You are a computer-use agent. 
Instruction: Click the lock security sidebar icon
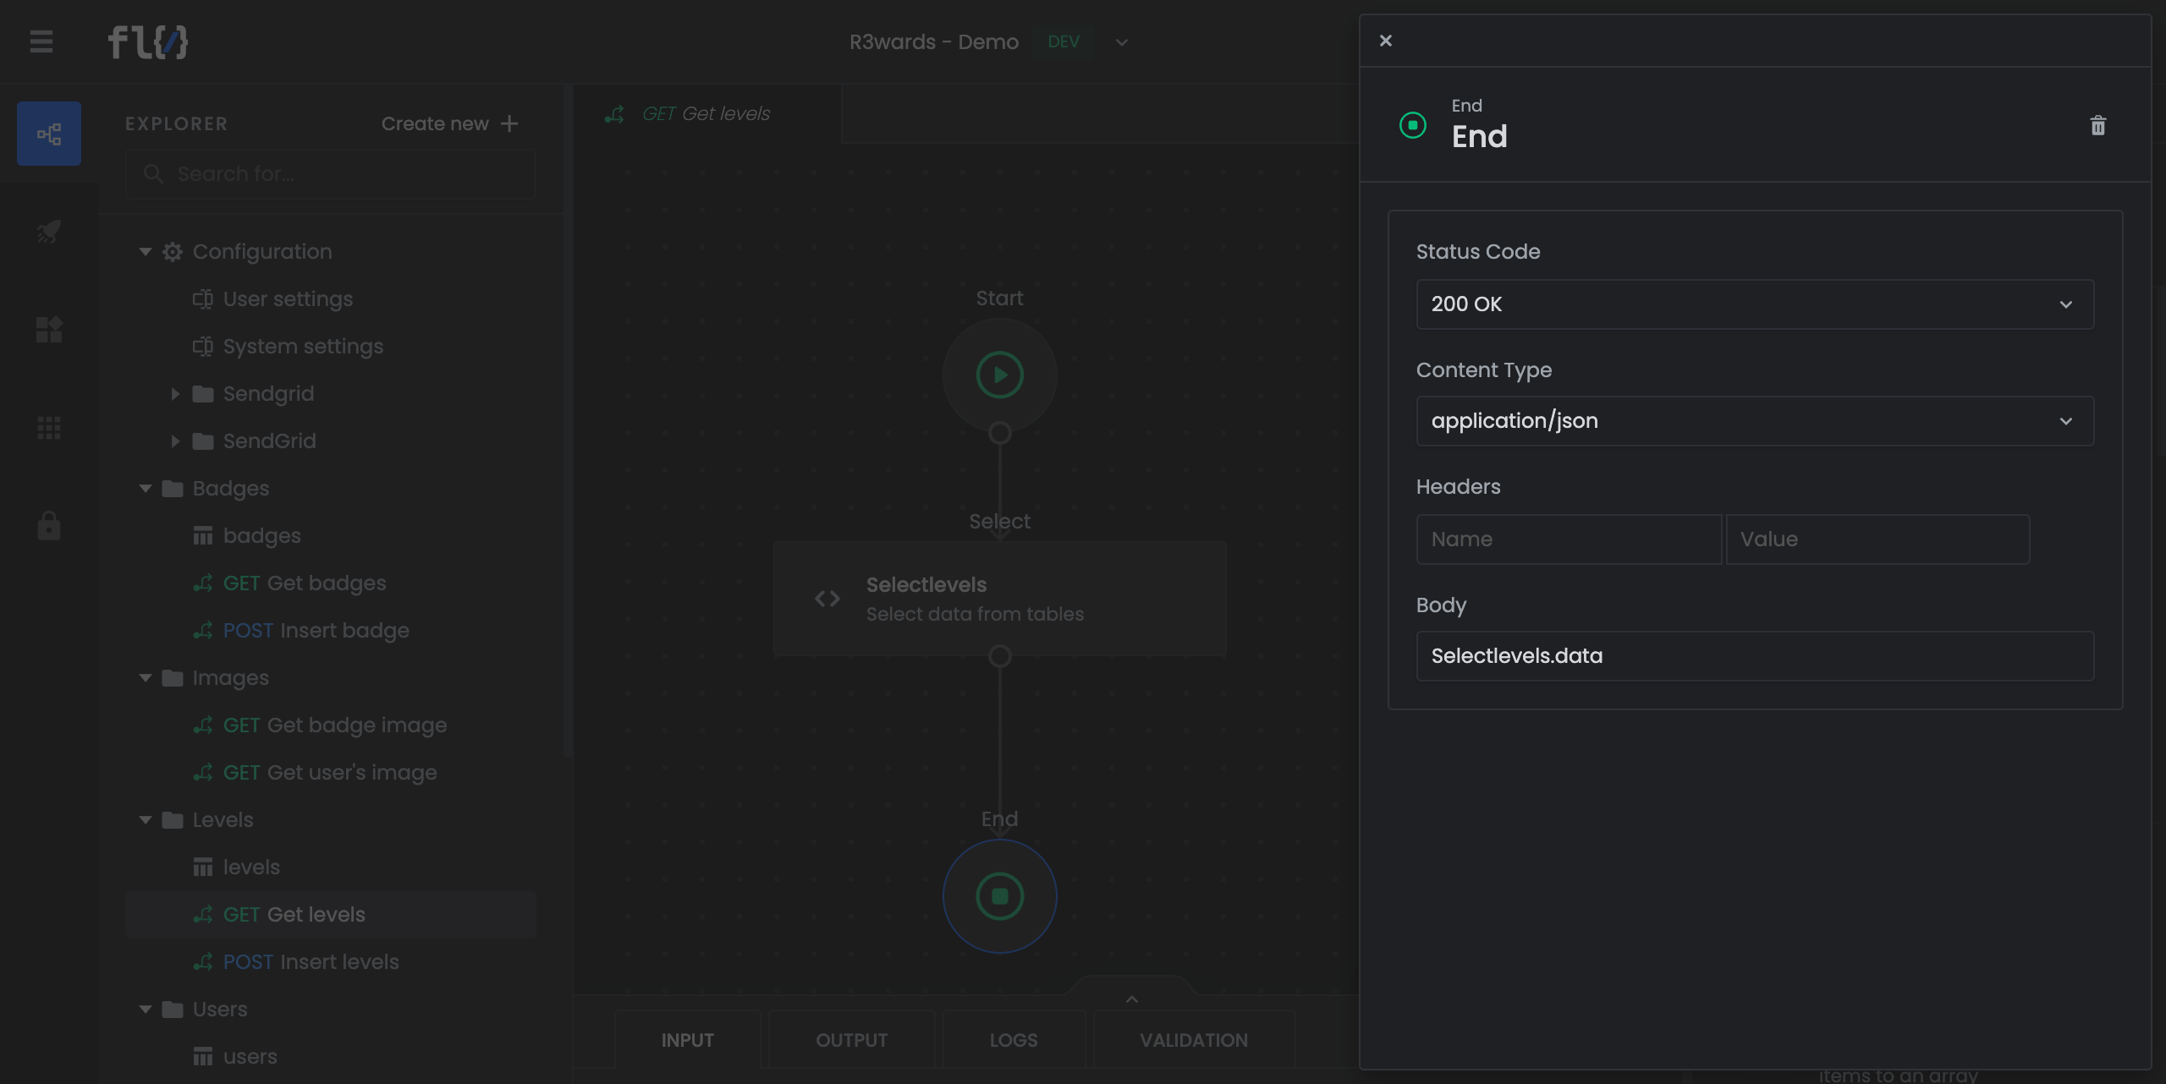click(x=49, y=526)
